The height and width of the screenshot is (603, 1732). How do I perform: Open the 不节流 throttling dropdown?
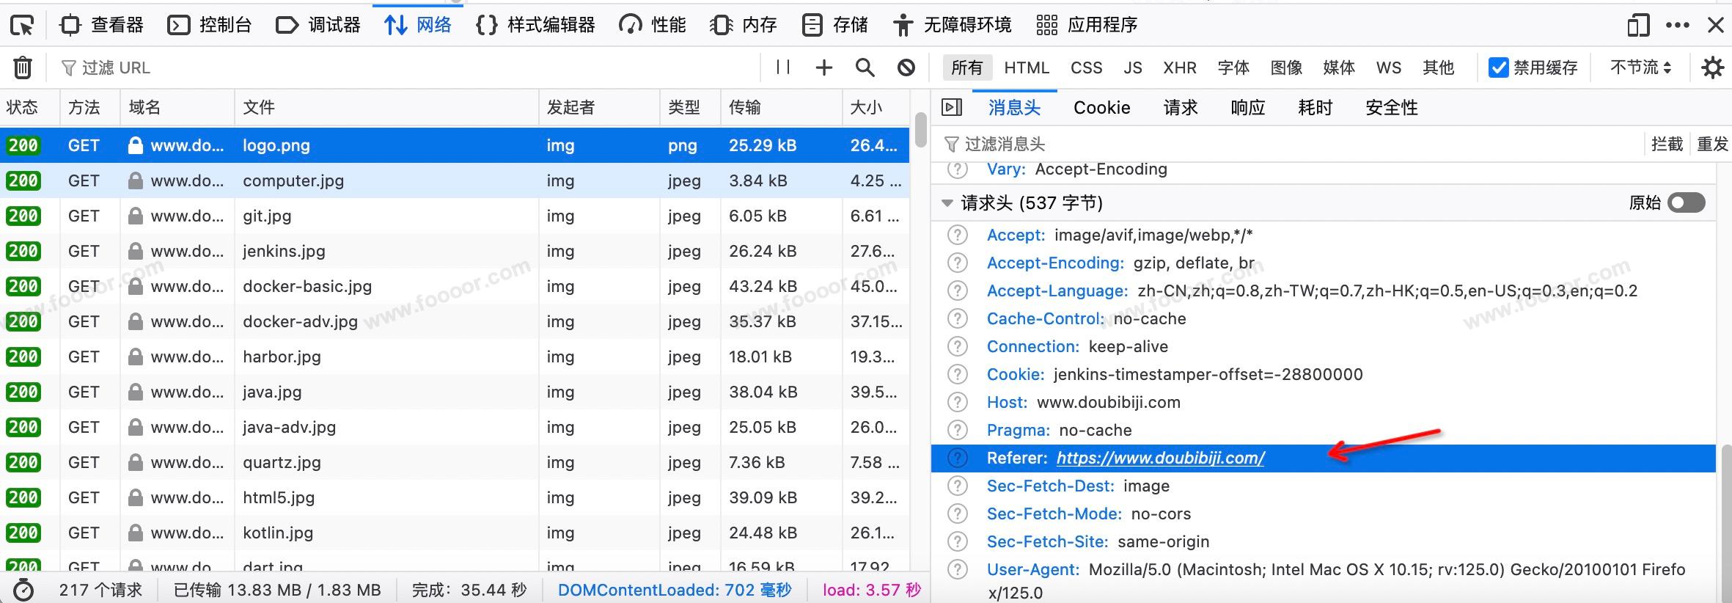1640,67
